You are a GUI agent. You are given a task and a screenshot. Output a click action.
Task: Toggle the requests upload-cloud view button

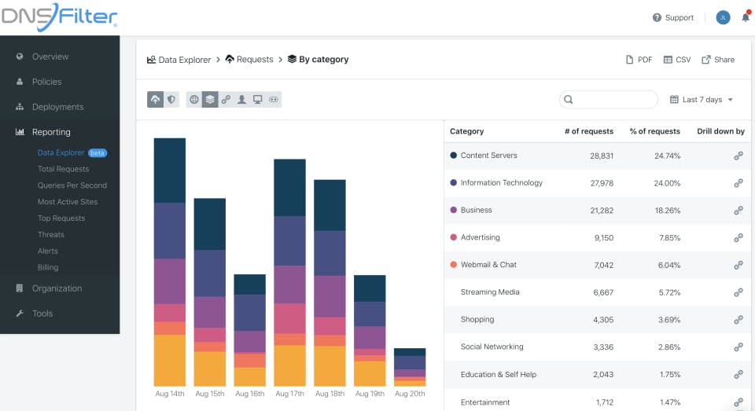pyautogui.click(x=155, y=100)
